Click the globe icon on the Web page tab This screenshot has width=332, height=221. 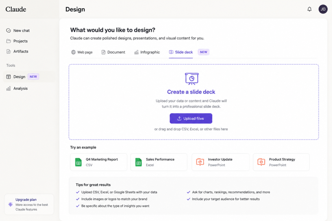[73, 52]
